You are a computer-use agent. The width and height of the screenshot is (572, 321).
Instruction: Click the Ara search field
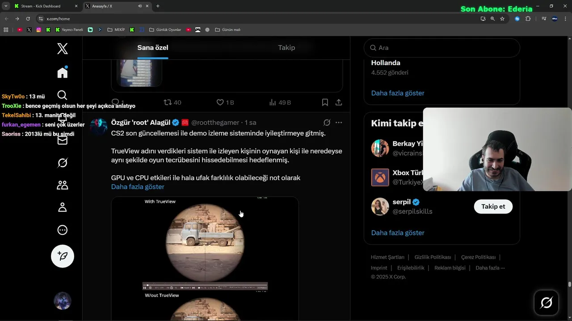click(442, 48)
